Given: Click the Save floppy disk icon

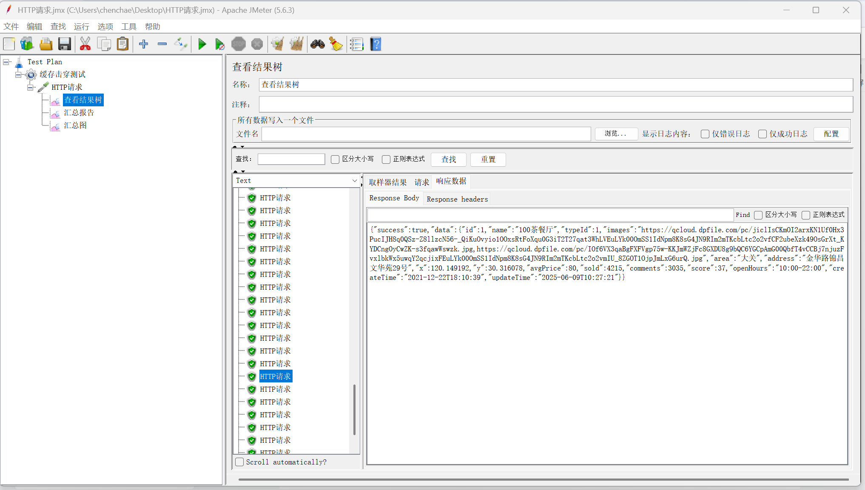Looking at the screenshot, I should coord(64,44).
